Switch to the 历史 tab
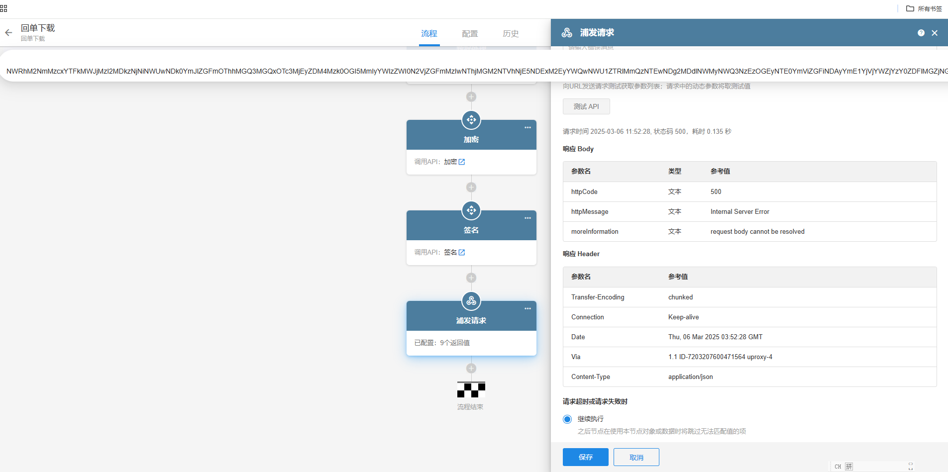The height and width of the screenshot is (472, 948). [511, 33]
